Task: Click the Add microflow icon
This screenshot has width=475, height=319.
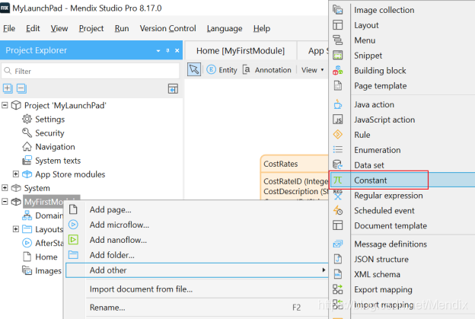Action: [x=73, y=225]
